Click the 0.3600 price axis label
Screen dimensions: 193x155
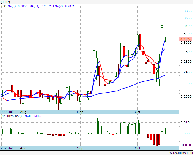[x=186, y=18]
